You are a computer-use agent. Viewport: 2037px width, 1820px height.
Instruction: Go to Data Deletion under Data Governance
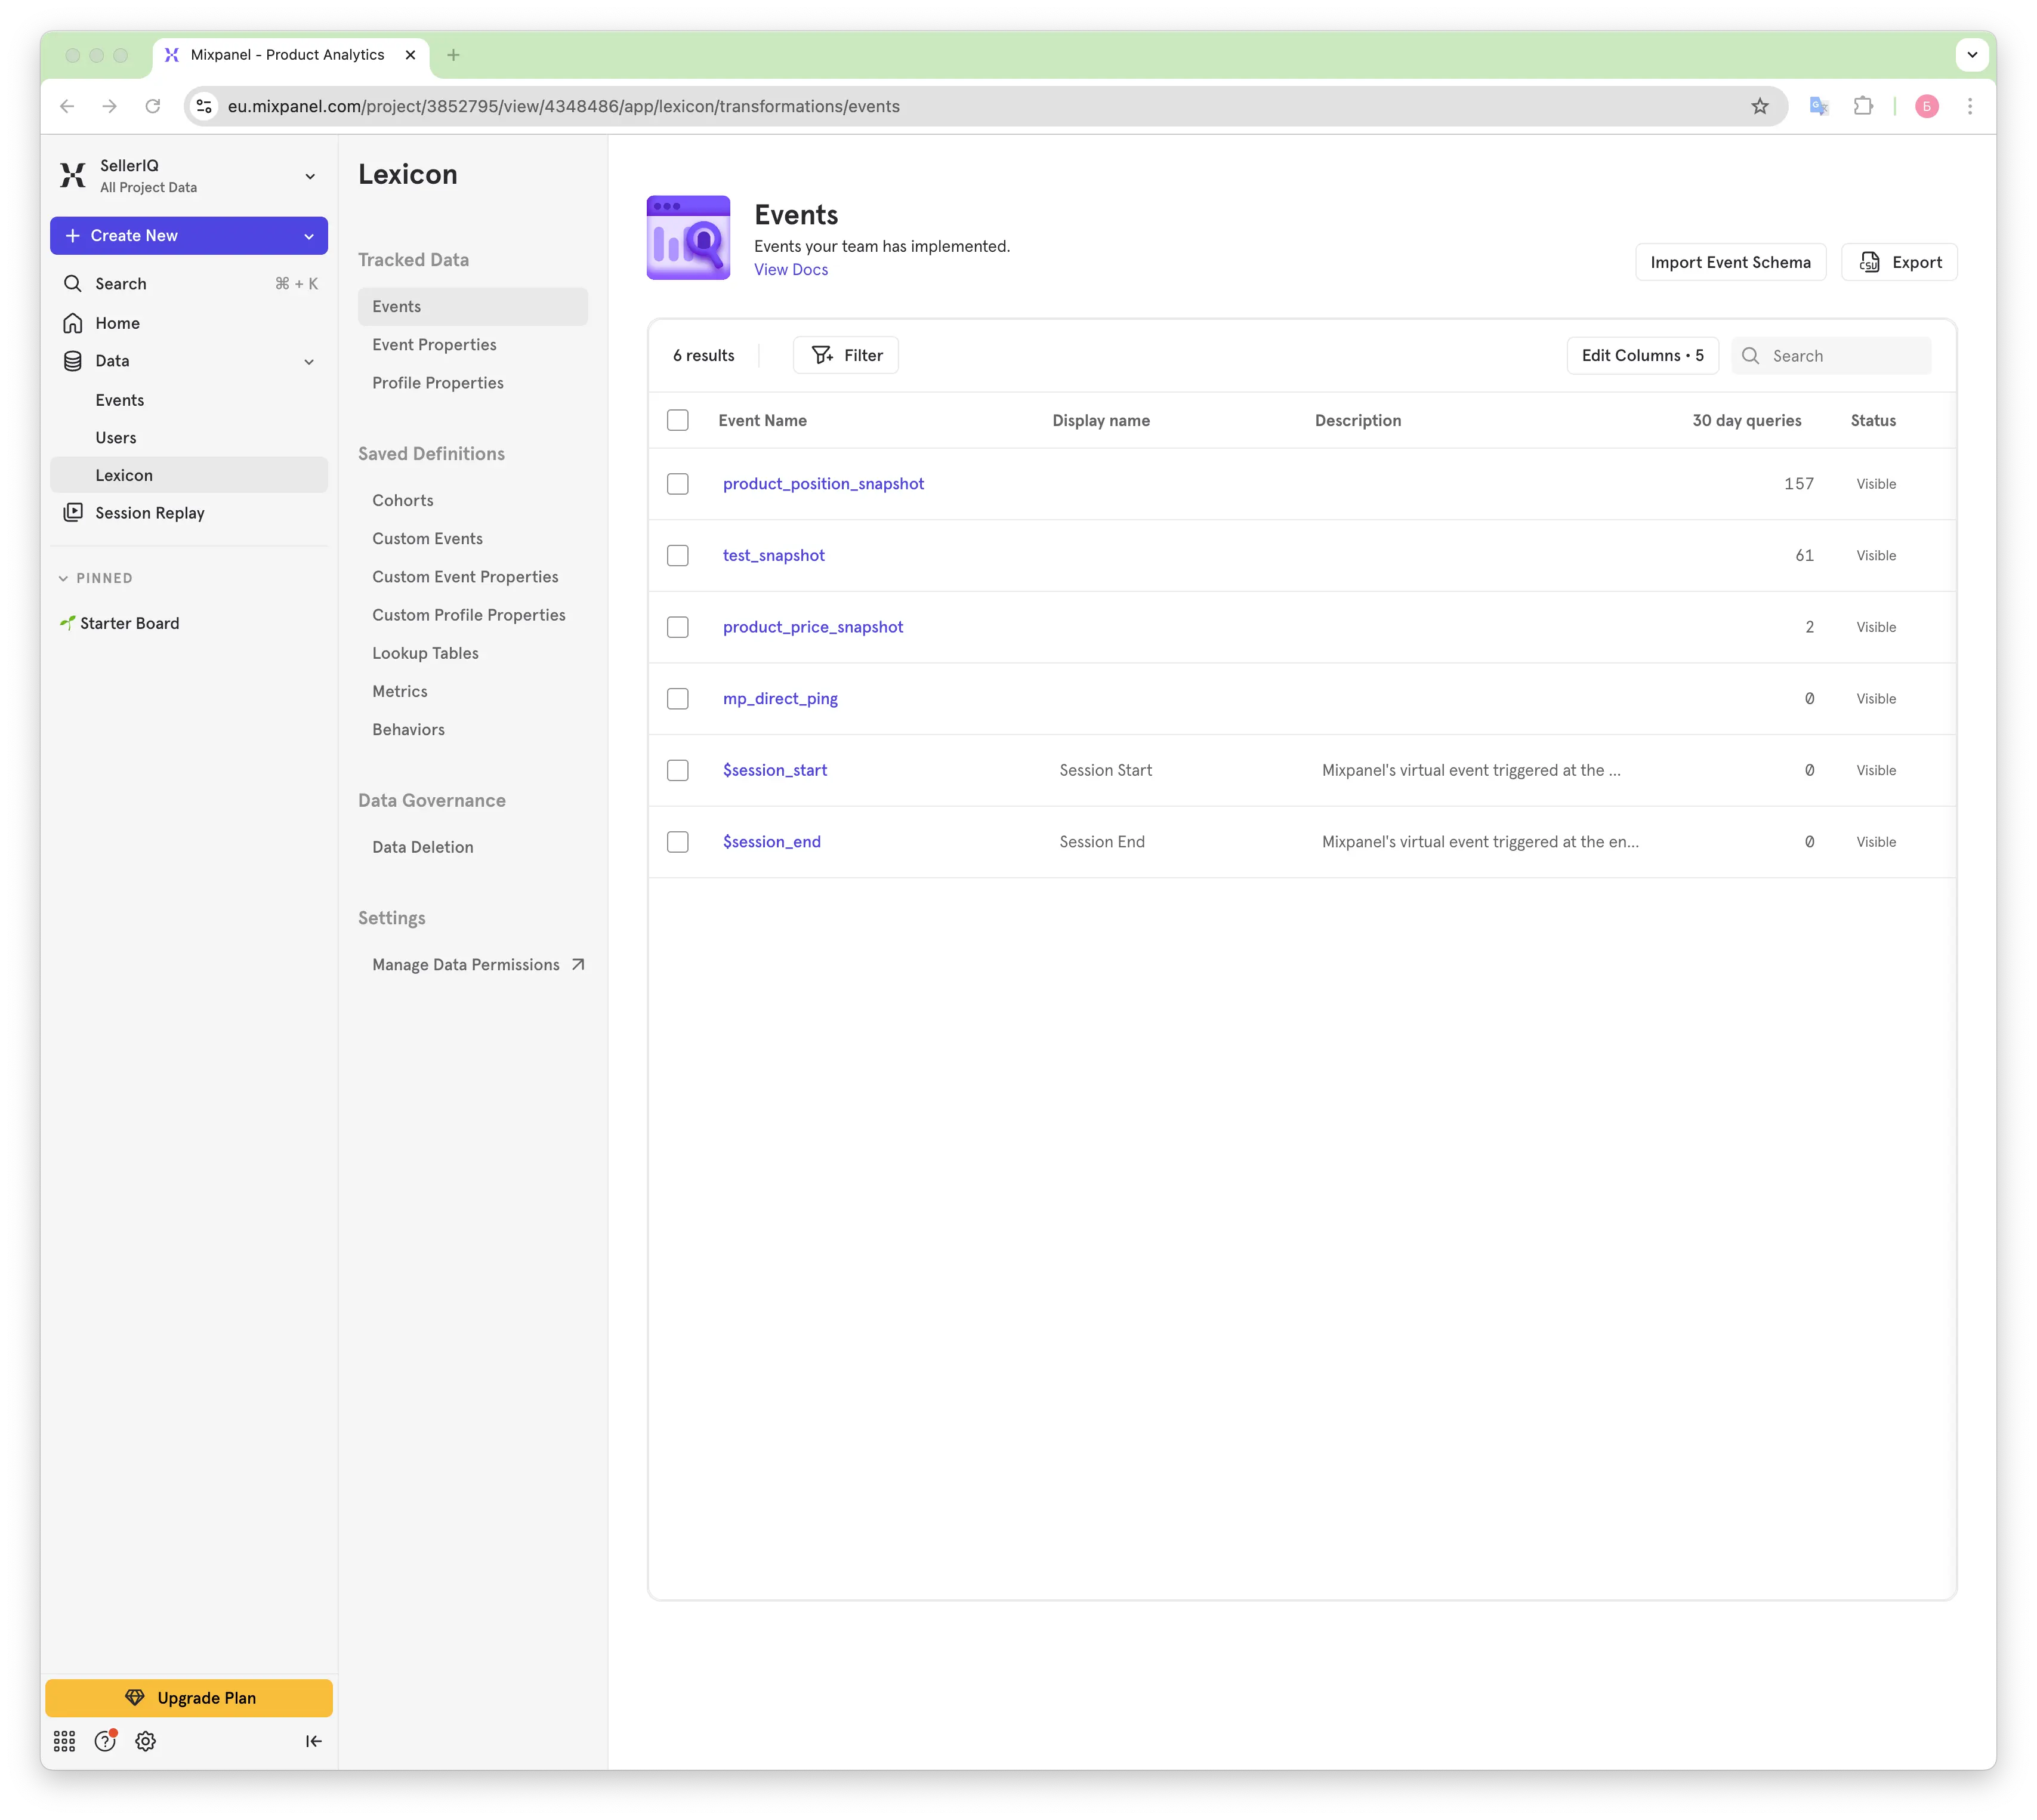423,847
